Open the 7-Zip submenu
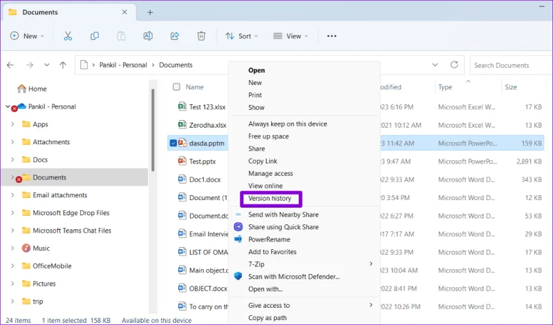553x325 pixels. coord(305,264)
